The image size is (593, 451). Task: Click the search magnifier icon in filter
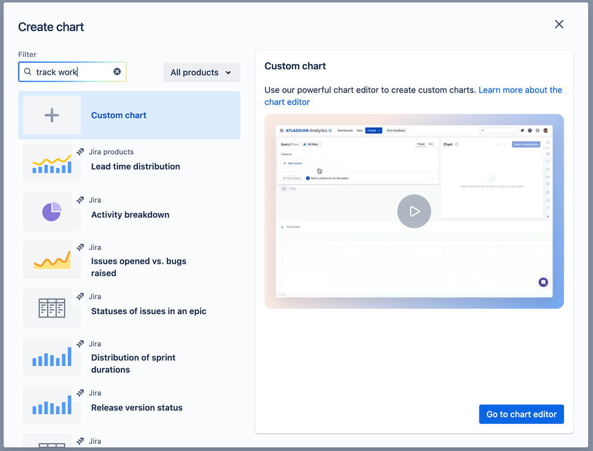28,71
